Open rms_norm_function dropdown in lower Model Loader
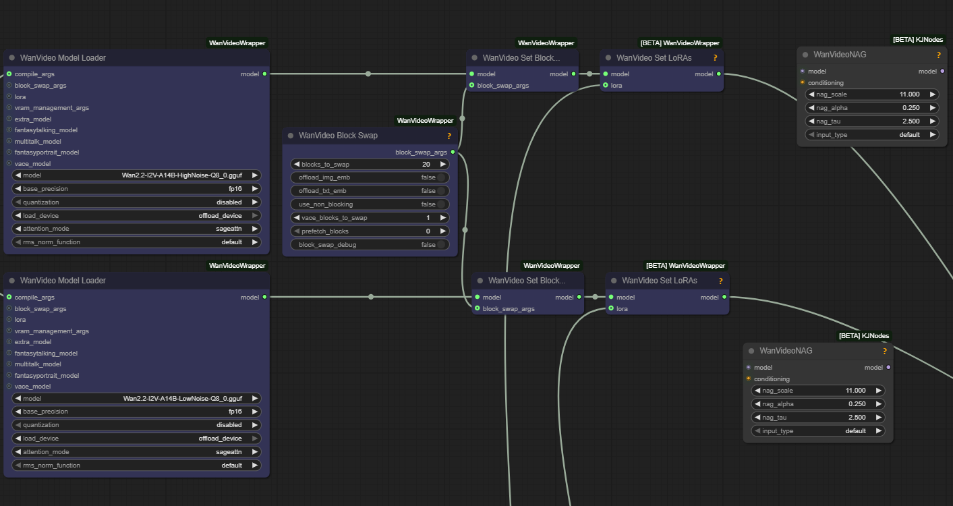953x506 pixels. pyautogui.click(x=136, y=466)
